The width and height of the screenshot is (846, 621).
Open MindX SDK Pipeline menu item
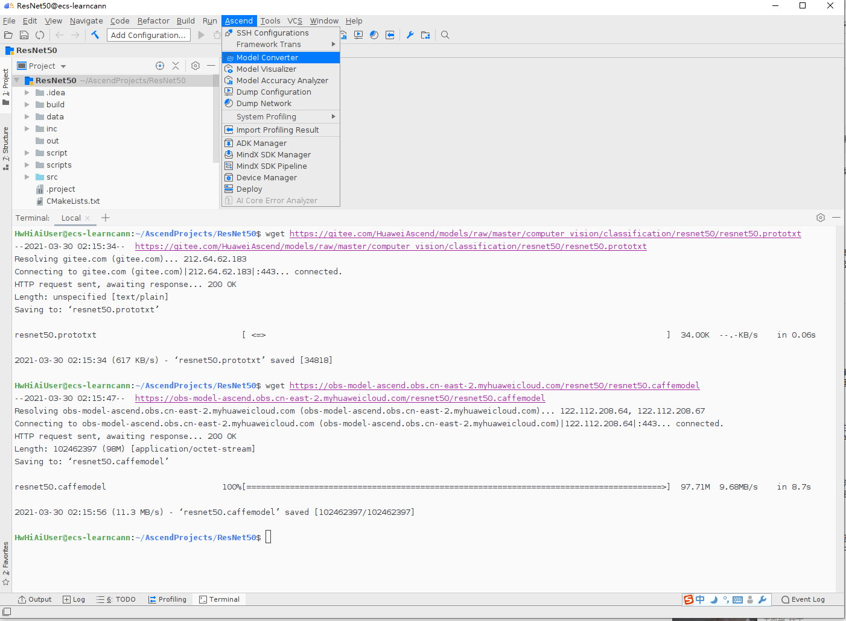coord(281,166)
